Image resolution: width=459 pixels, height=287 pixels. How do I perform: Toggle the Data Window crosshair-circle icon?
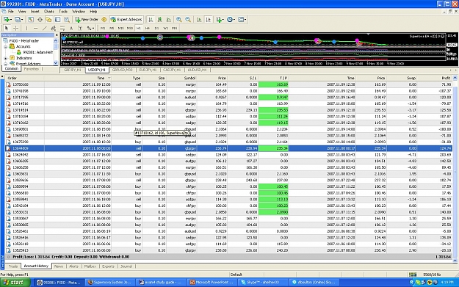pyautogui.click(x=40, y=20)
